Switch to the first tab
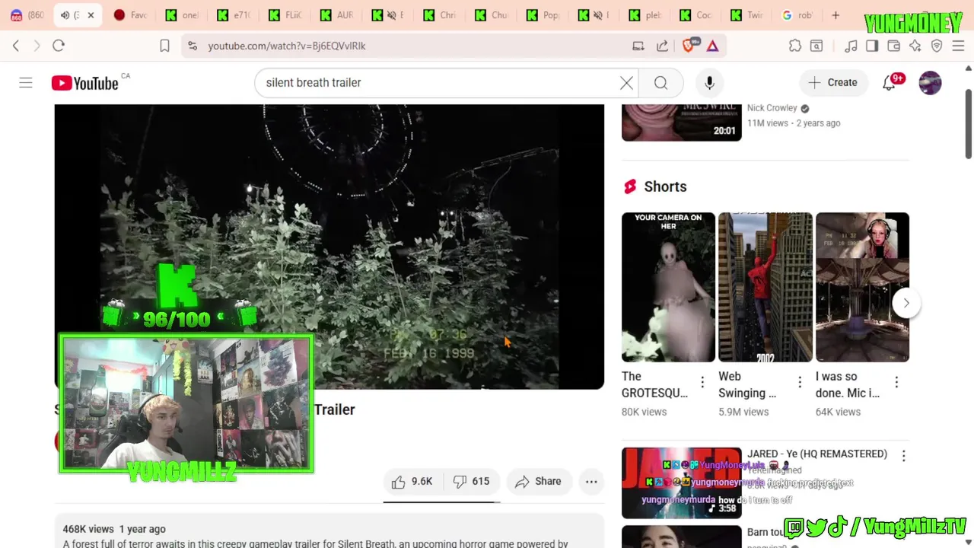The height and width of the screenshot is (548, 974). 27,15
